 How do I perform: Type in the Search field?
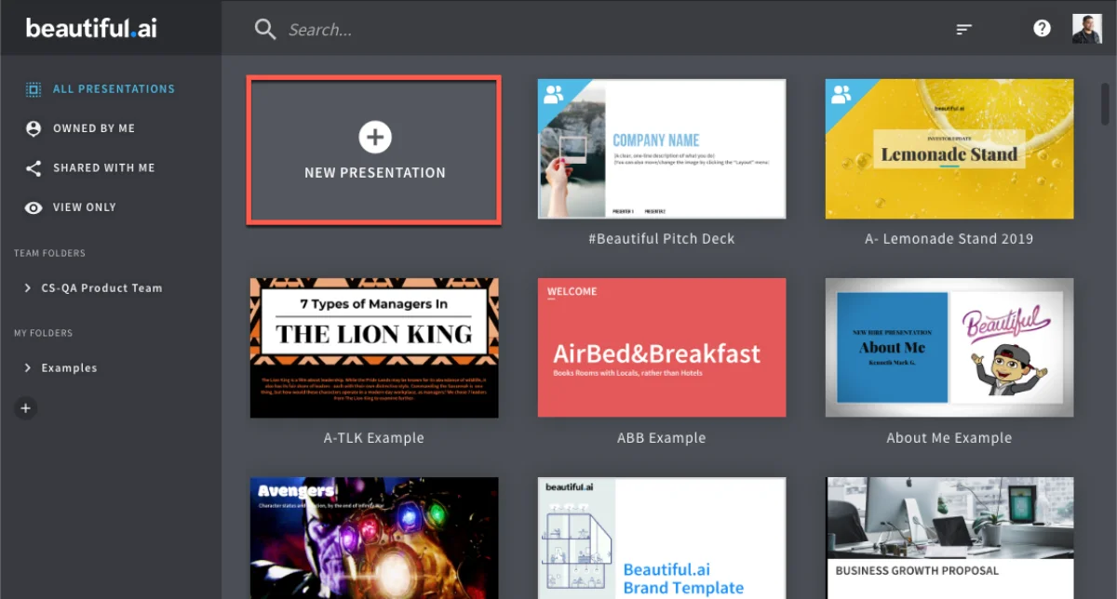coord(558,30)
